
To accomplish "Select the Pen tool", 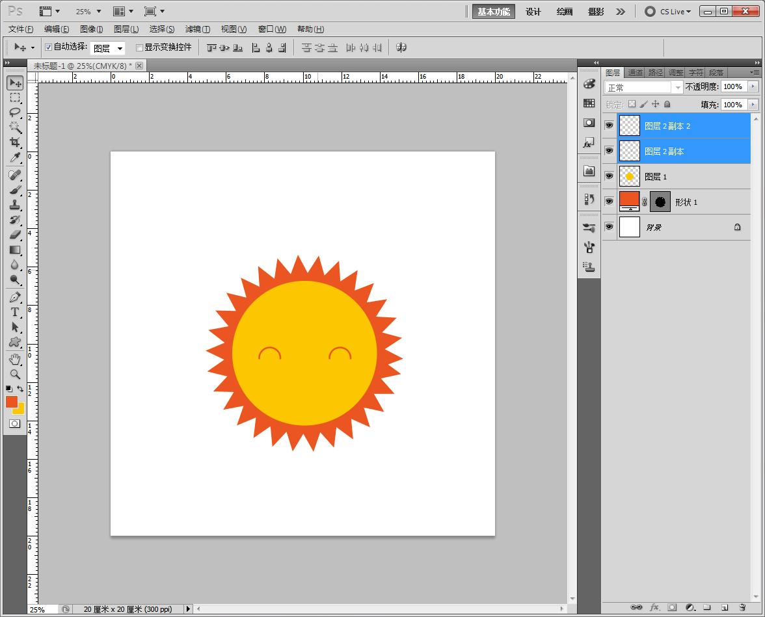I will (x=15, y=297).
